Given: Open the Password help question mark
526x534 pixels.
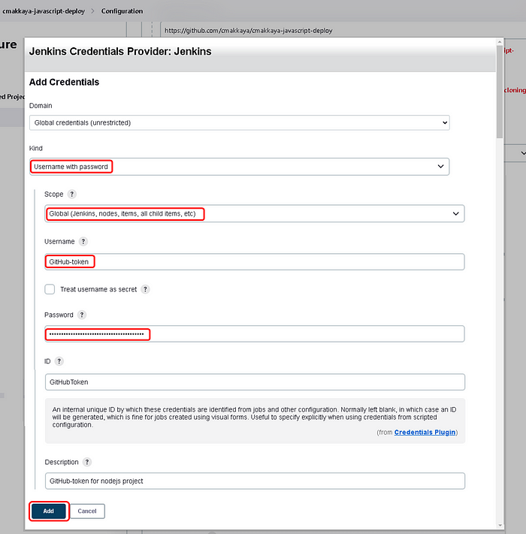Looking at the screenshot, I should (x=82, y=315).
